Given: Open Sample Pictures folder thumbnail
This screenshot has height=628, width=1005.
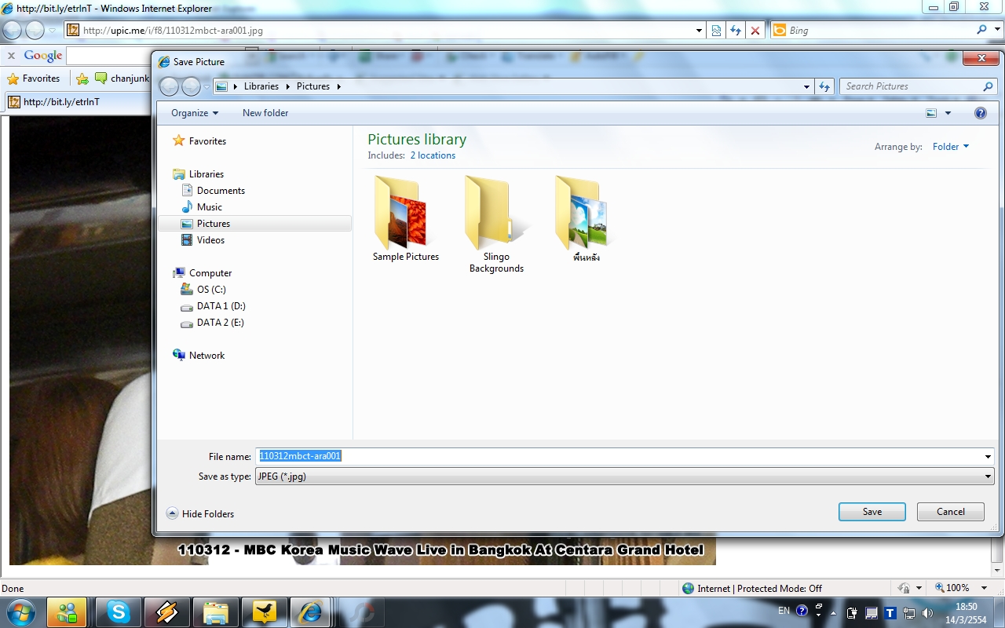Looking at the screenshot, I should pos(405,219).
